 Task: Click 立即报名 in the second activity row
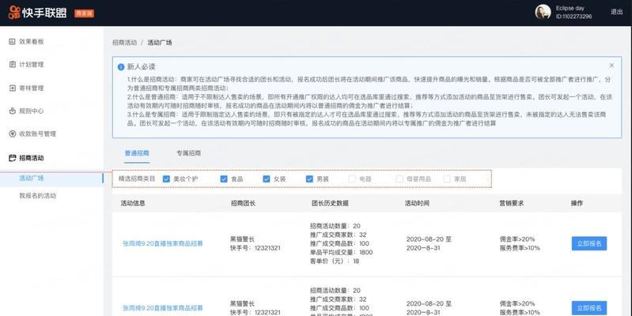tap(588, 308)
